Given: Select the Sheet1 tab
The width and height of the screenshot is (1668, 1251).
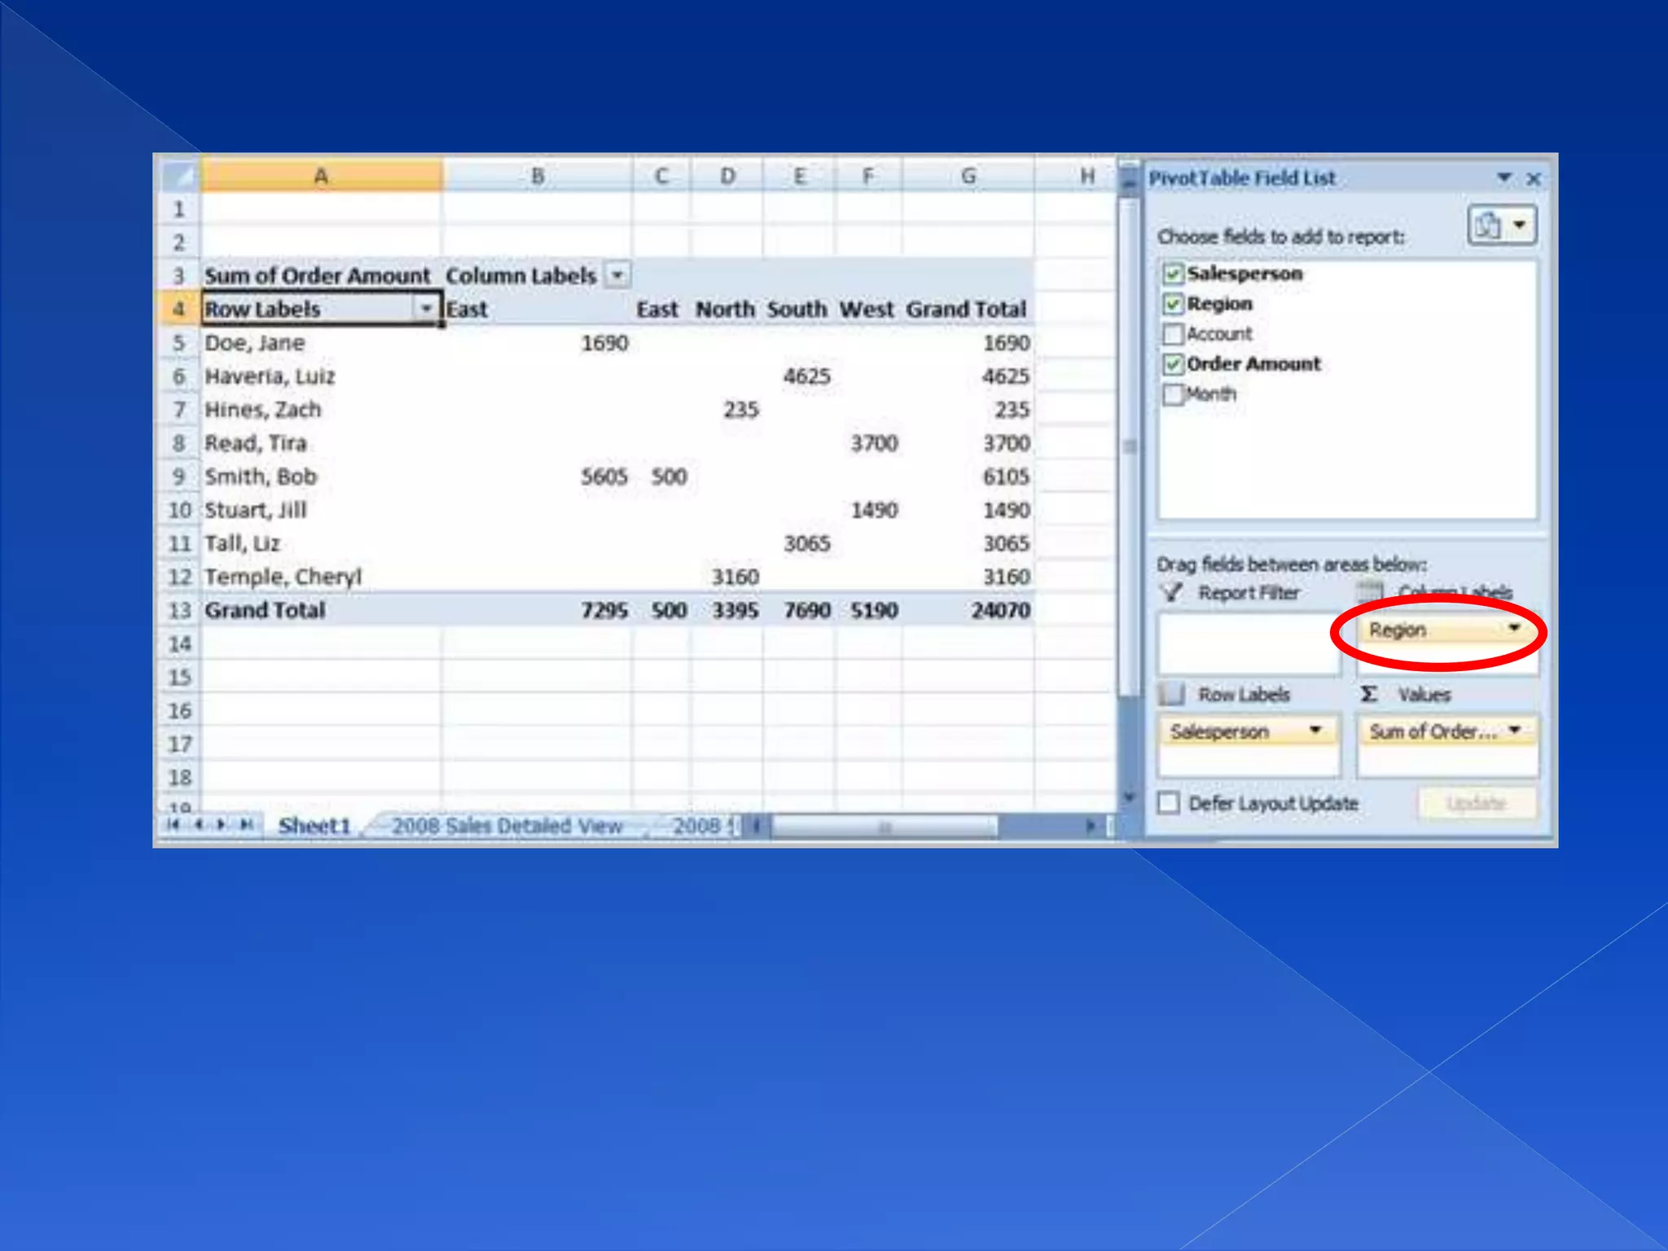Looking at the screenshot, I should click(314, 826).
